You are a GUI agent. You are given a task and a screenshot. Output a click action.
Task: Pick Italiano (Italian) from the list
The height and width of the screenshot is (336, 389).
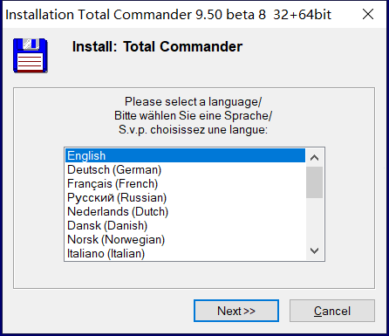tap(185, 253)
